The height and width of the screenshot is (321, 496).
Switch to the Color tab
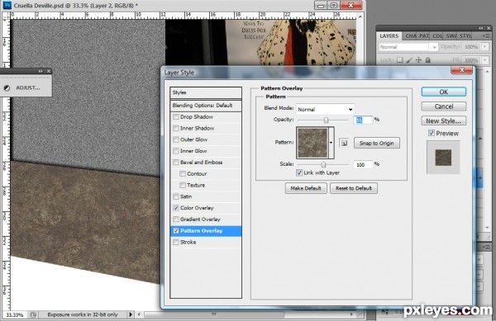(437, 36)
